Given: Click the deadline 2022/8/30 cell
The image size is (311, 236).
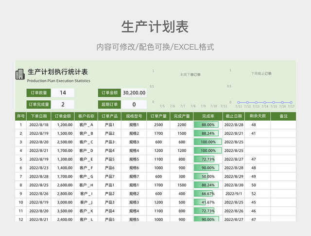Looking at the screenshot, I should [x=234, y=185].
